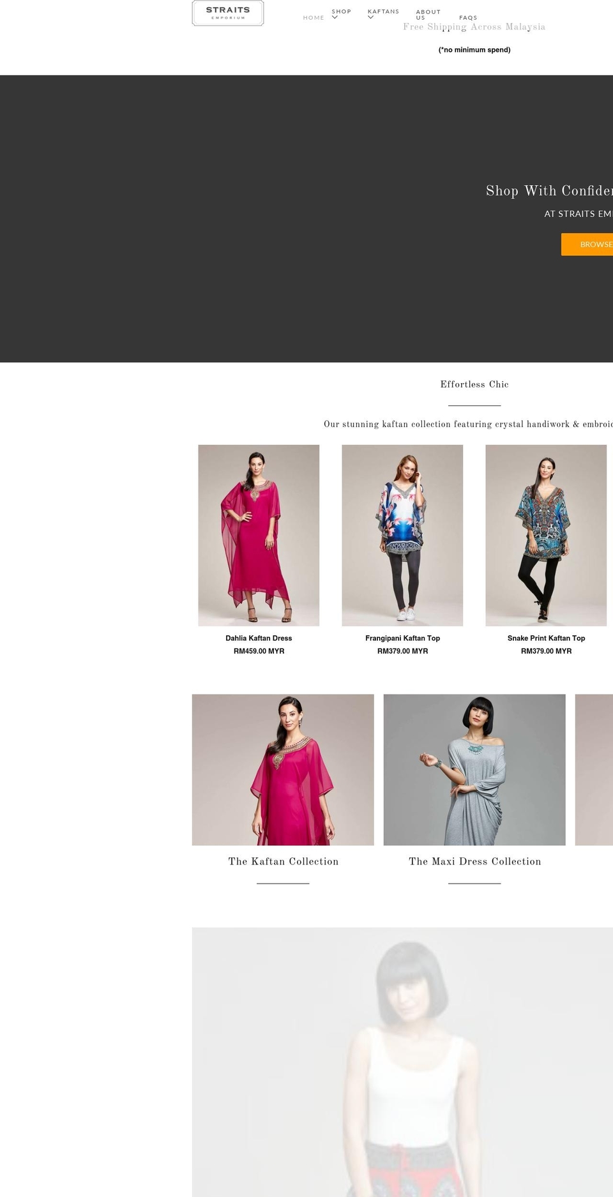Click the Straits Emporium logo
The image size is (613, 1197).
228,13
